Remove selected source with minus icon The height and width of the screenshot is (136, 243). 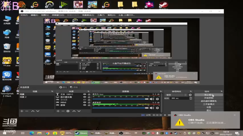(x=63, y=111)
